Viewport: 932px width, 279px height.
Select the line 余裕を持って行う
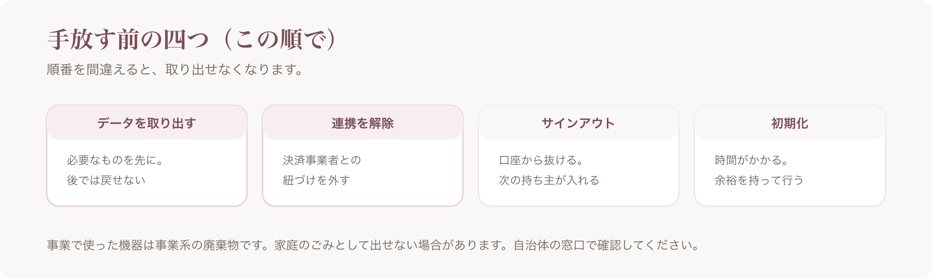coord(759,180)
